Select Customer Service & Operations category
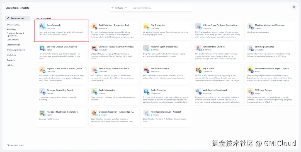This screenshot has height=152, width=301. point(16,35)
